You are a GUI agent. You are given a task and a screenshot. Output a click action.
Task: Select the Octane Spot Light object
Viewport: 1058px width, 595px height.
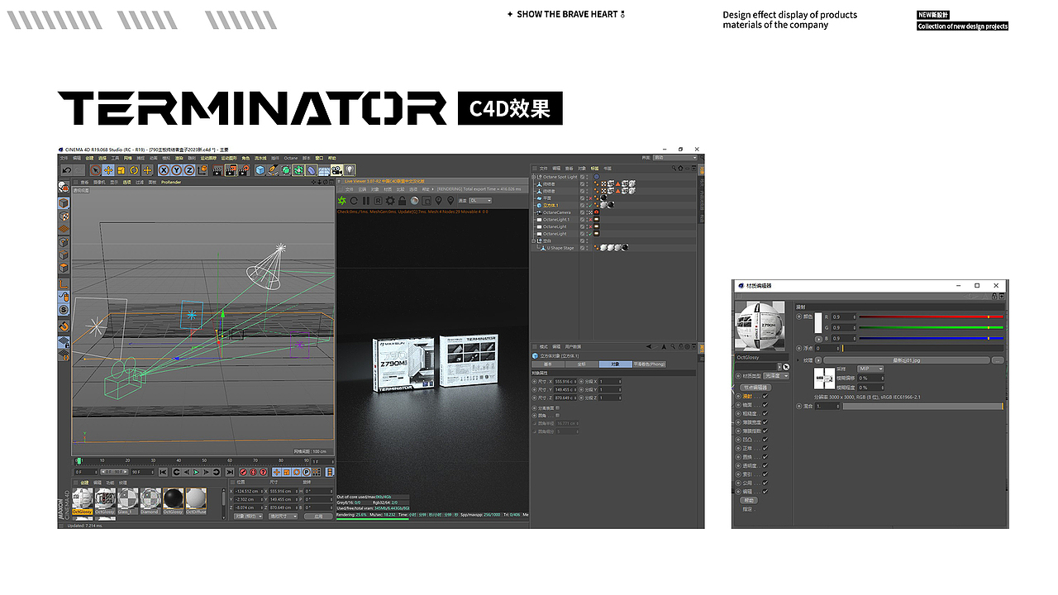coord(560,177)
